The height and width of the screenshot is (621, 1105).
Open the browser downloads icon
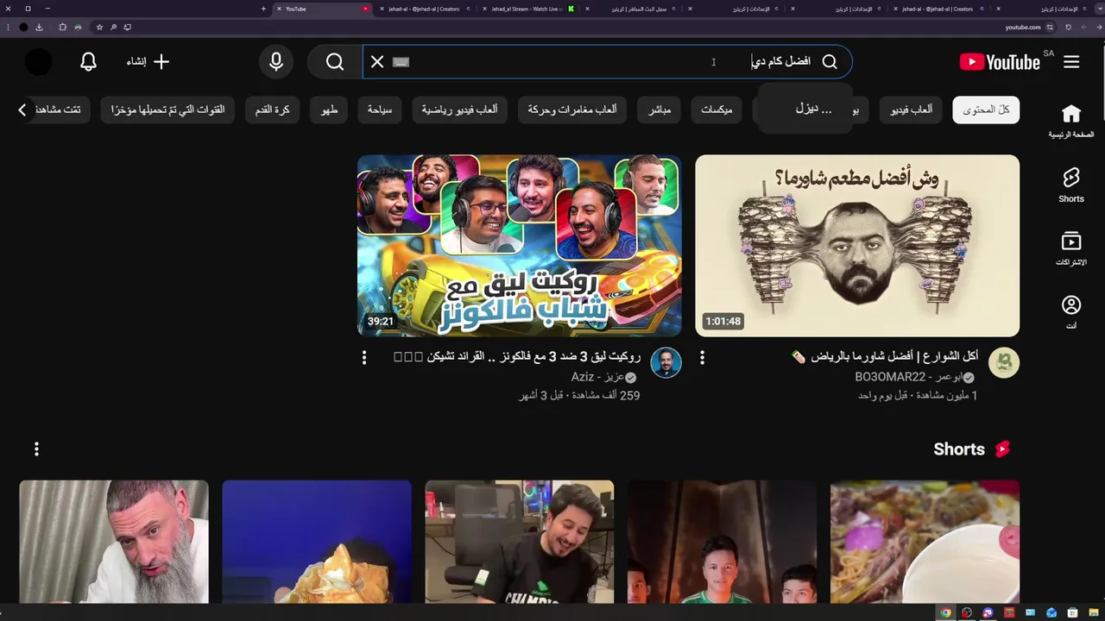click(39, 27)
